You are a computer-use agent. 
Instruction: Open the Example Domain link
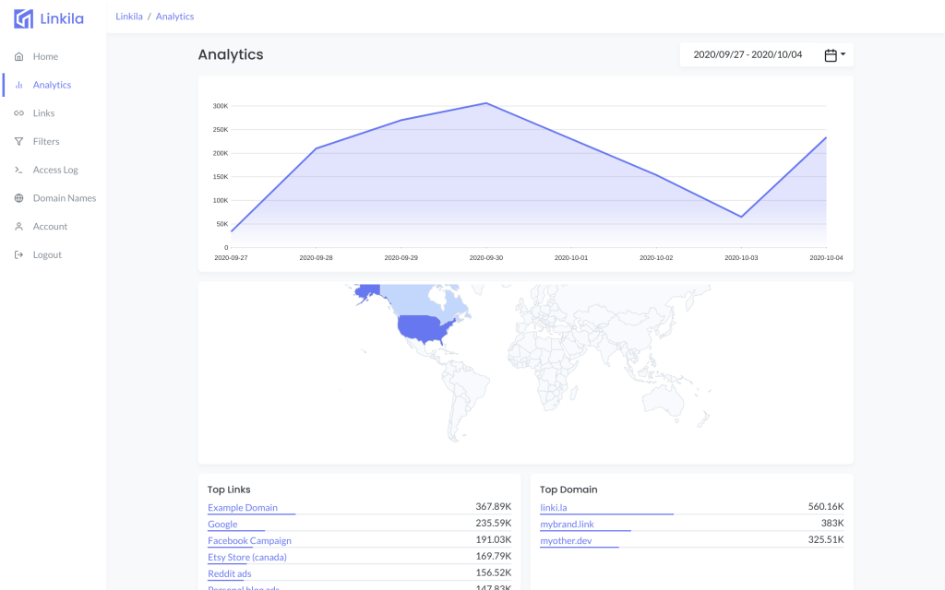[x=242, y=507]
